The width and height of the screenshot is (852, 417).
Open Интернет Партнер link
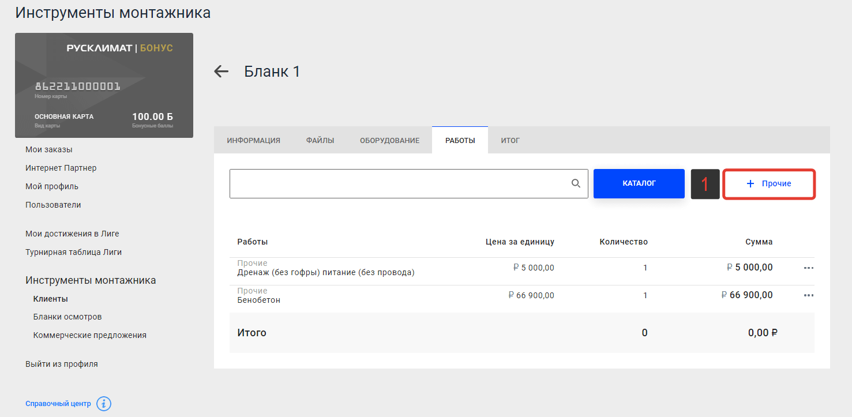pos(61,168)
